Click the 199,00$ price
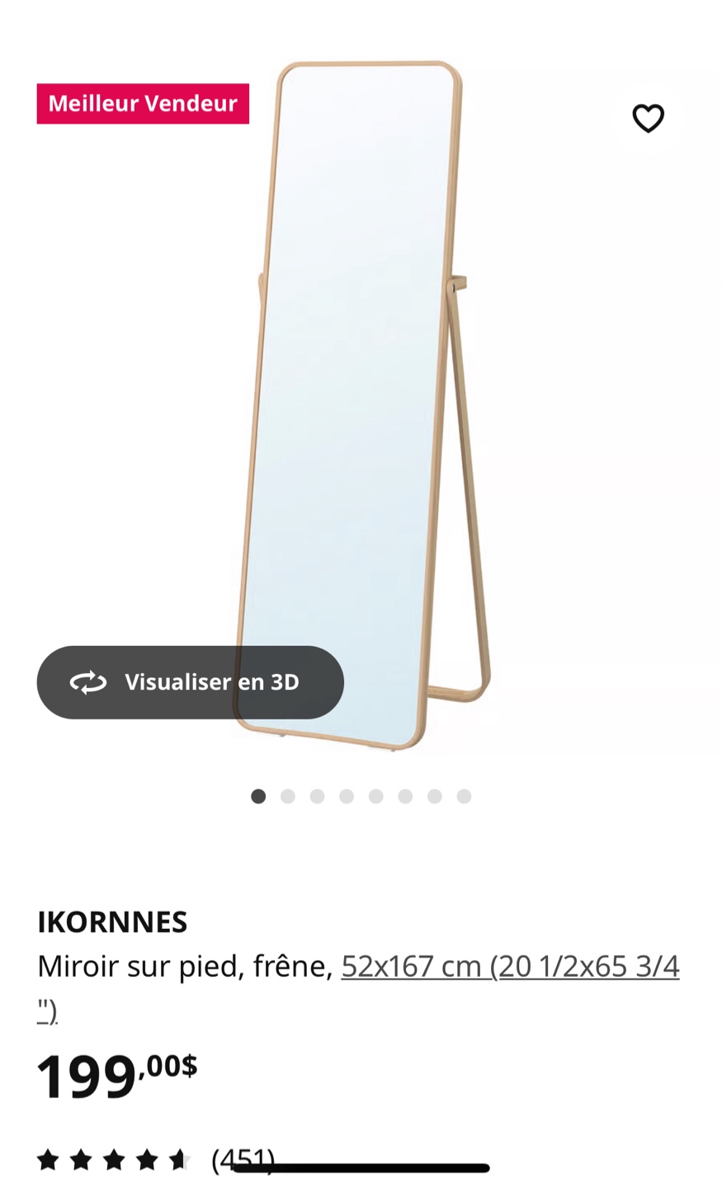This screenshot has height=1188, width=722. [117, 1076]
